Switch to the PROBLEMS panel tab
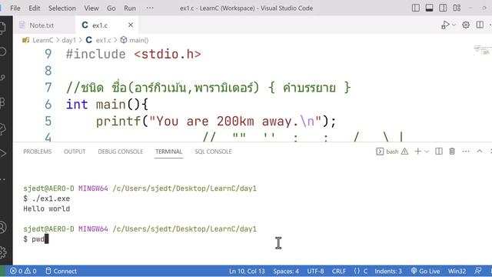Image resolution: width=492 pixels, height=277 pixels. click(x=38, y=152)
